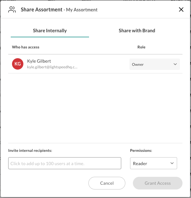The height and width of the screenshot is (198, 191).
Task: Click the Permissions label
Action: (x=141, y=151)
